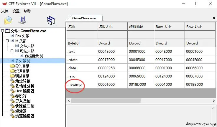This screenshot has height=127, width=217.
Task: Select the .newimp section row name
Action: click(x=75, y=85)
